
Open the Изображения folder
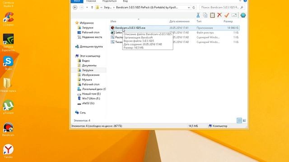click(x=90, y=75)
